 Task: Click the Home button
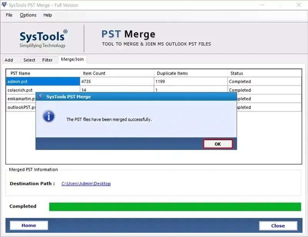pyautogui.click(x=29, y=225)
